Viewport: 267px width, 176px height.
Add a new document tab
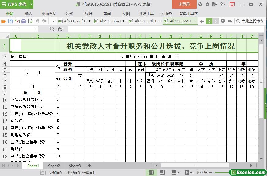[201, 21]
